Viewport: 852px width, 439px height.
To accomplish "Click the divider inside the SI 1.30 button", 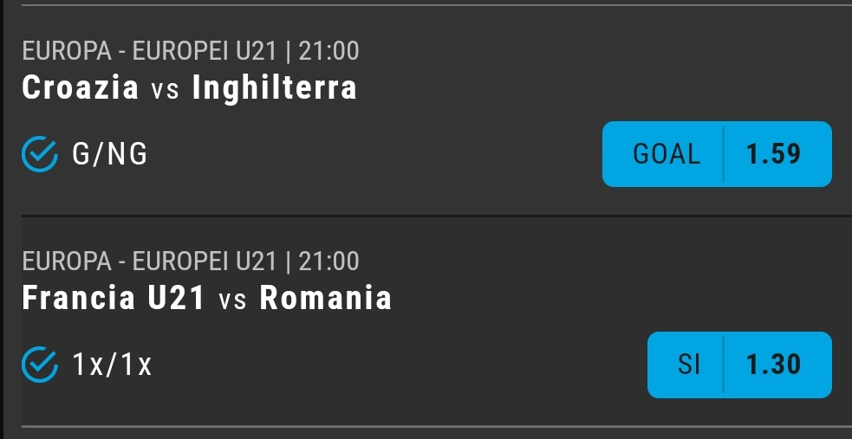I will 723,365.
